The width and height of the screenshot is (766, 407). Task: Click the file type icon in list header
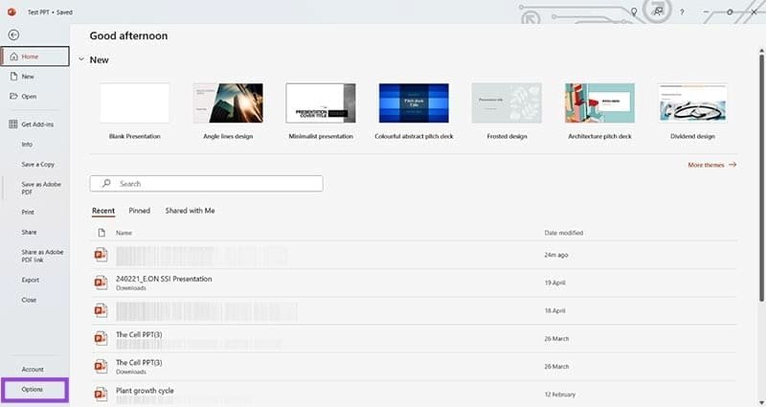pos(101,233)
